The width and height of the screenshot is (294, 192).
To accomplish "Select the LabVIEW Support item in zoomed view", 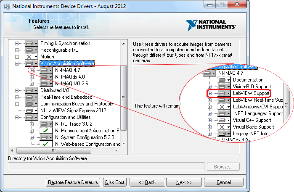I will pos(251,93).
